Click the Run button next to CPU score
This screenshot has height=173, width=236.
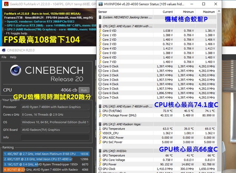coord(84,90)
